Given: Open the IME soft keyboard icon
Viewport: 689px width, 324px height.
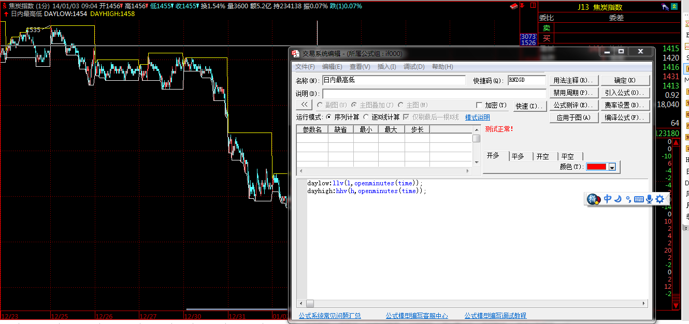Looking at the screenshot, I should 639,199.
